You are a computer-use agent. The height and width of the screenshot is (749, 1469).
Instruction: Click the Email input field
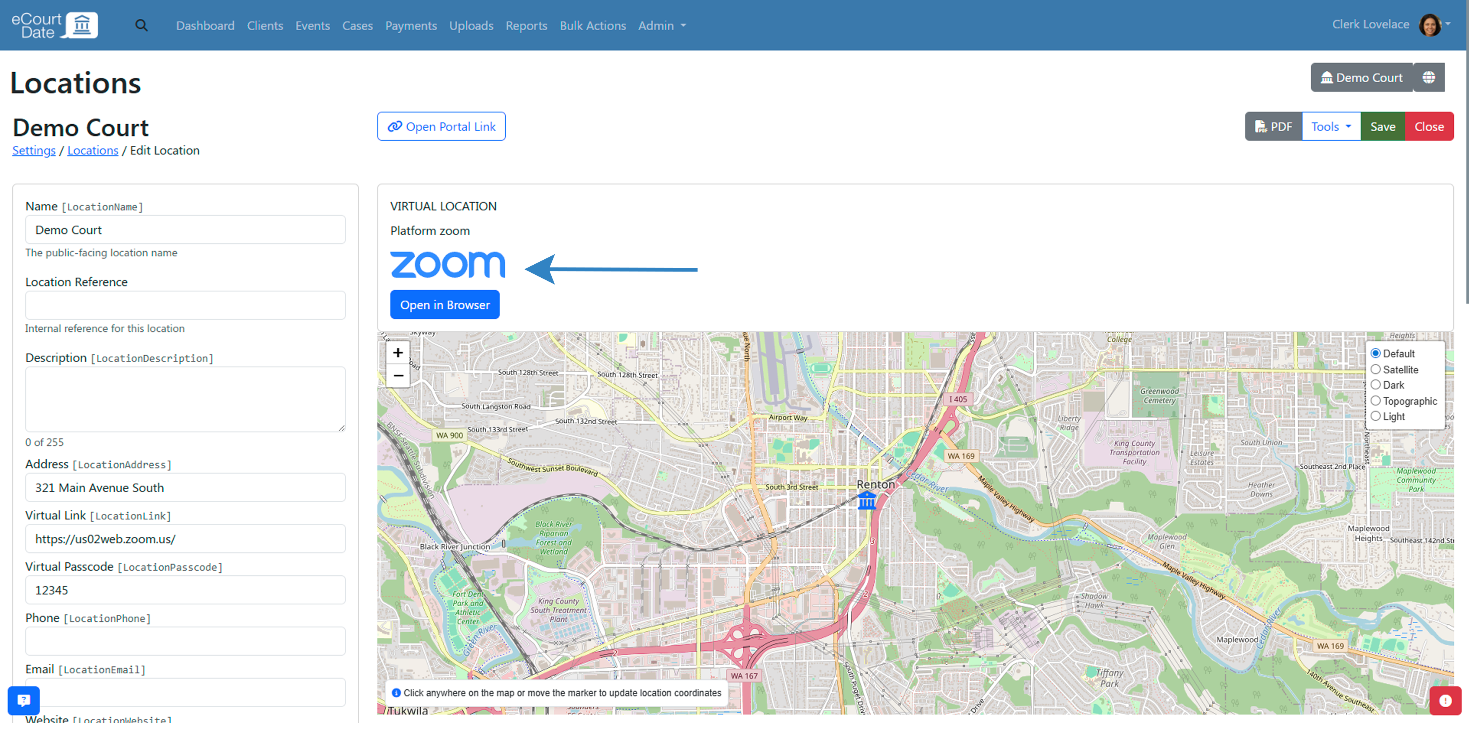pyautogui.click(x=185, y=692)
